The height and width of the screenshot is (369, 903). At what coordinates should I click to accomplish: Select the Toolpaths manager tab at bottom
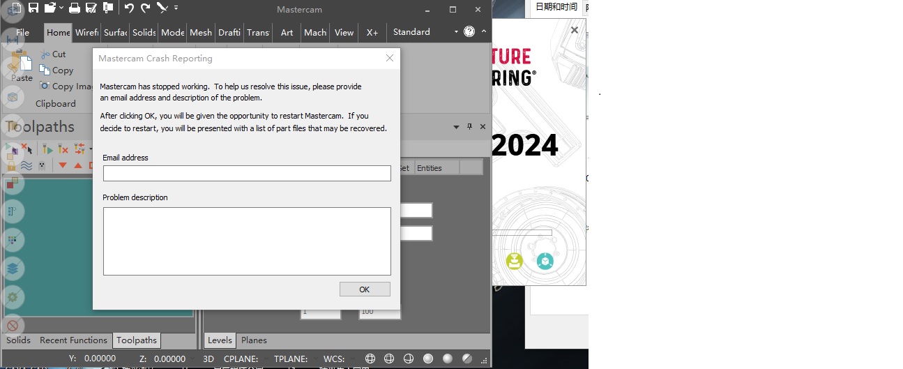[x=137, y=340]
